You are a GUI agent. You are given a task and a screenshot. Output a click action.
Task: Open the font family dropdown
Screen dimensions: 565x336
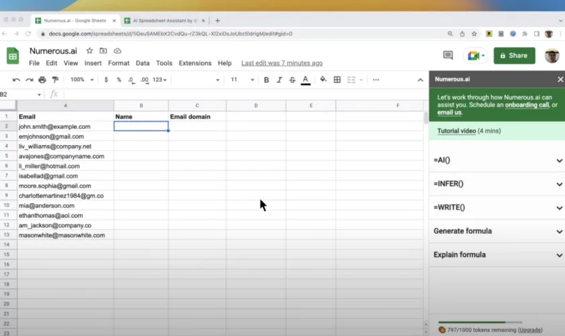click(x=196, y=80)
